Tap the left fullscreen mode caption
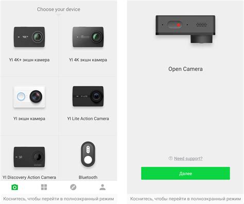The image size is (244, 204). [59, 199]
